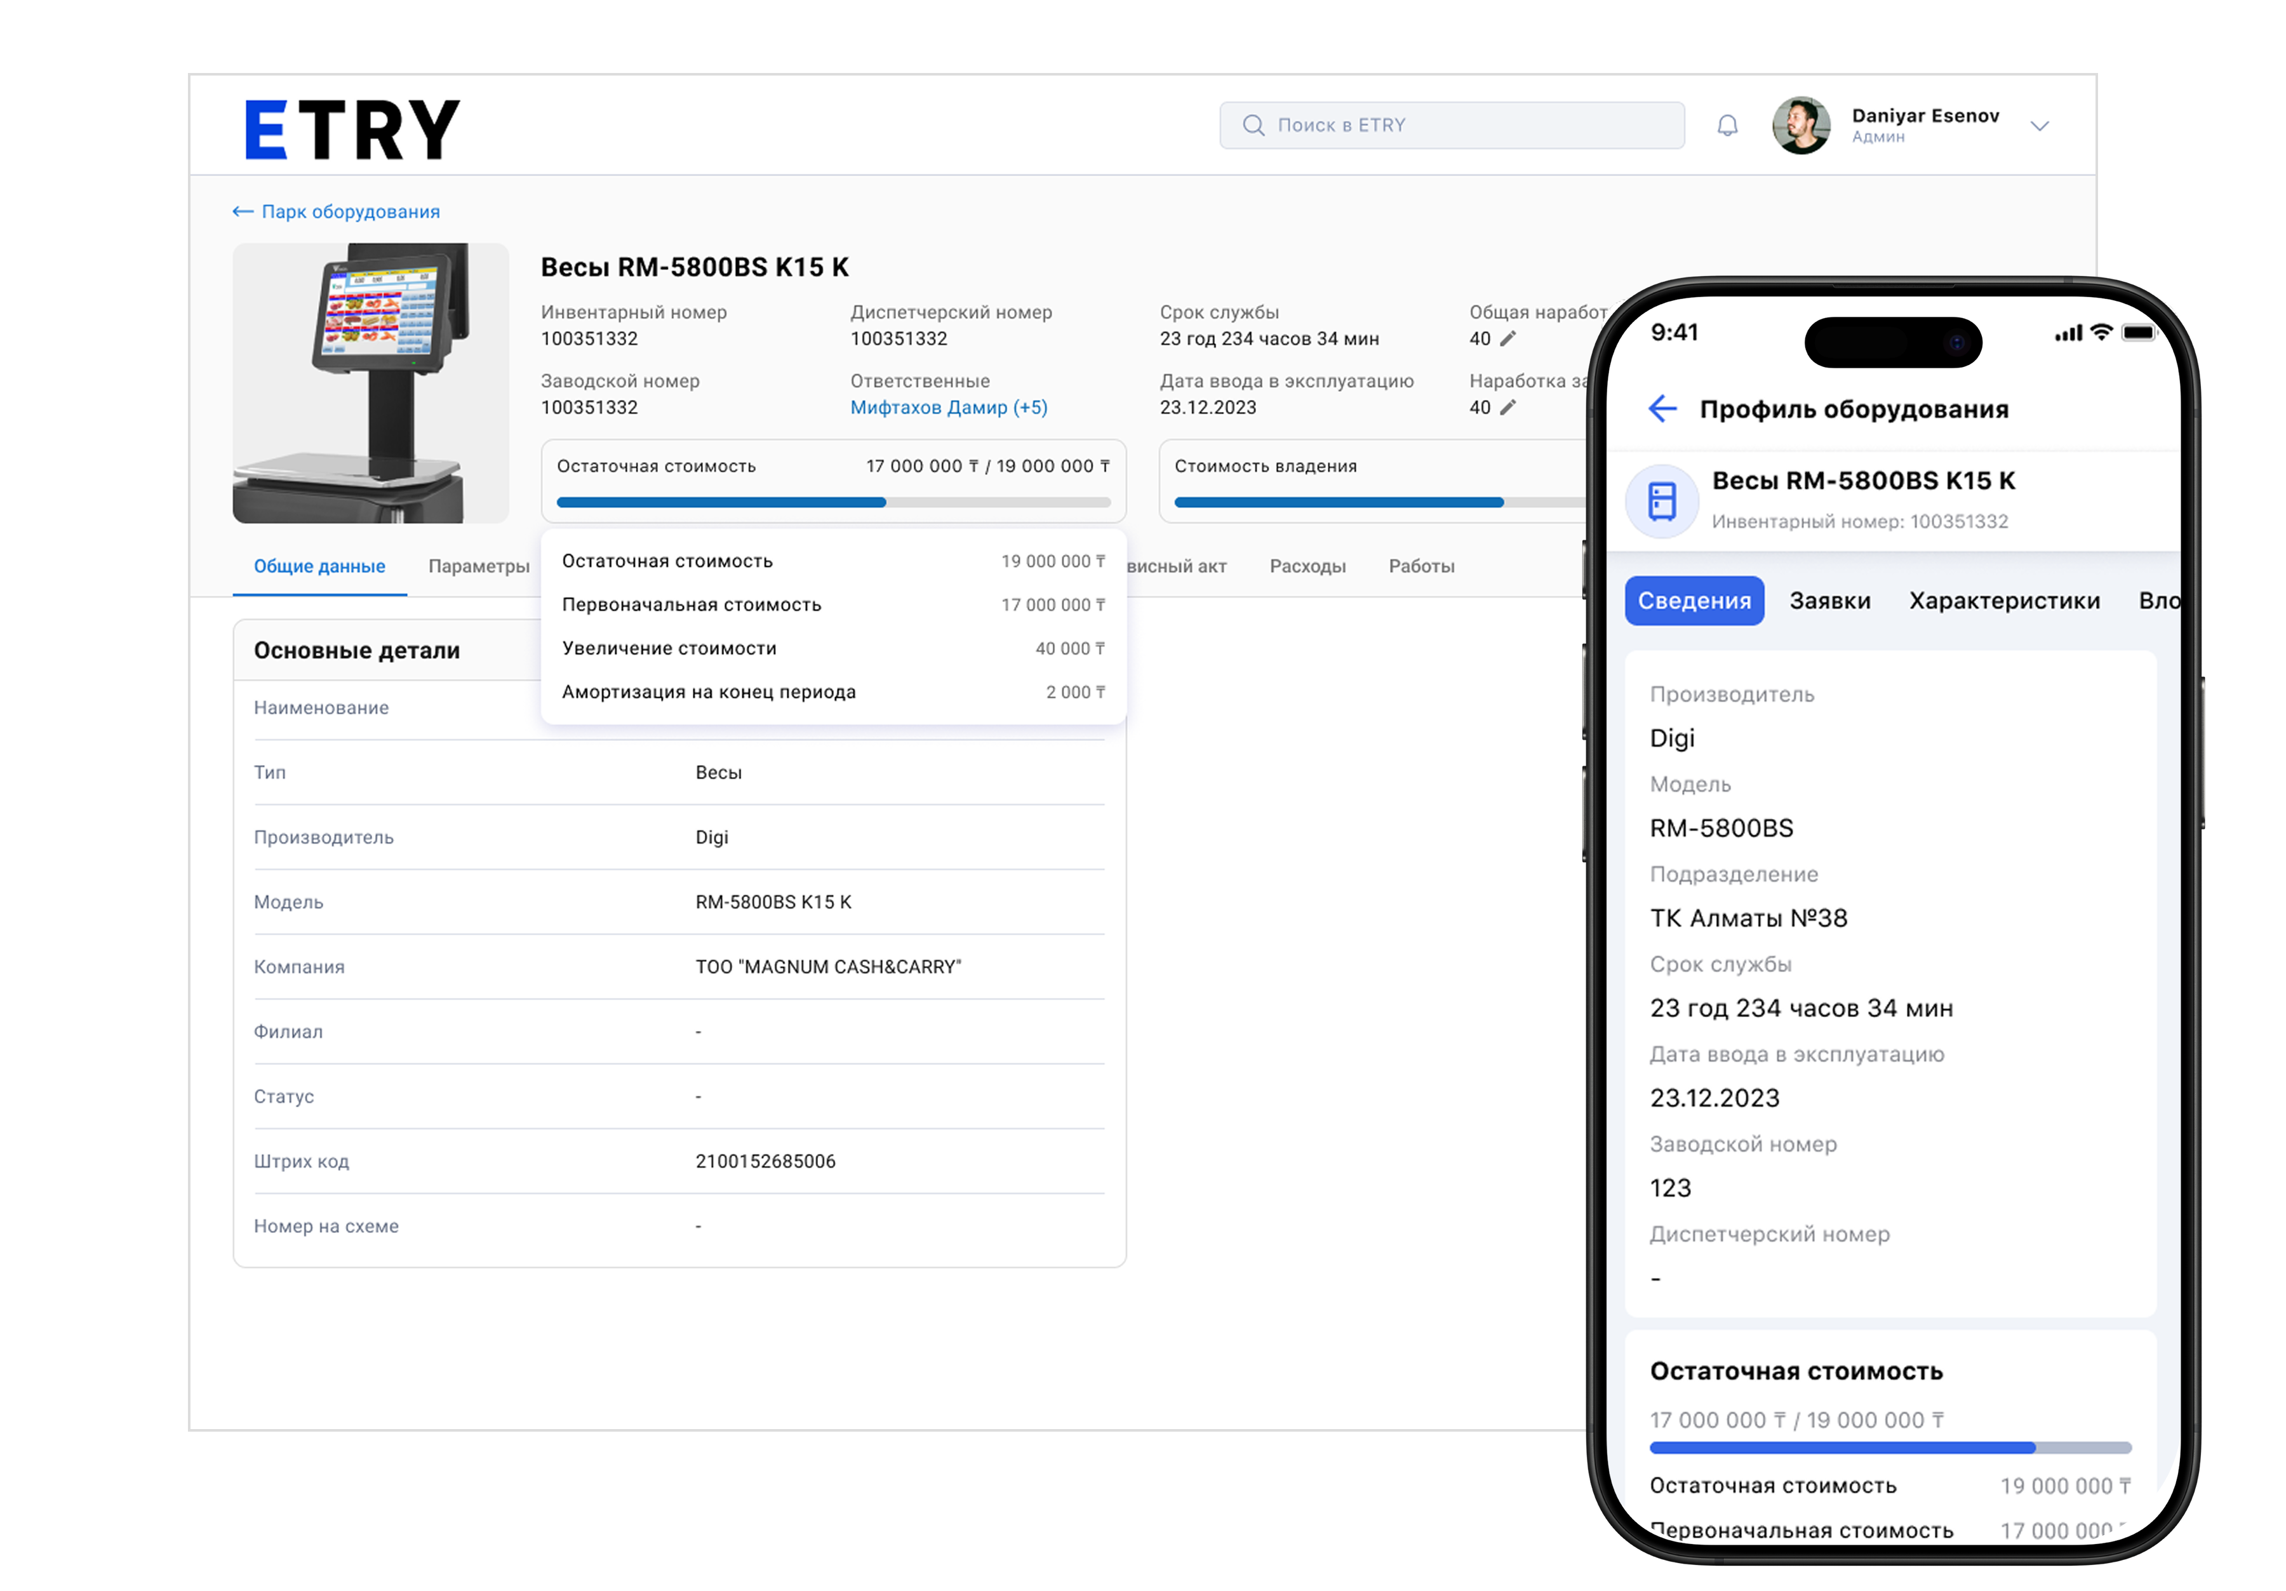Click pencil icon next to Общая наработка
The height and width of the screenshot is (1591, 2286).
point(1508,338)
